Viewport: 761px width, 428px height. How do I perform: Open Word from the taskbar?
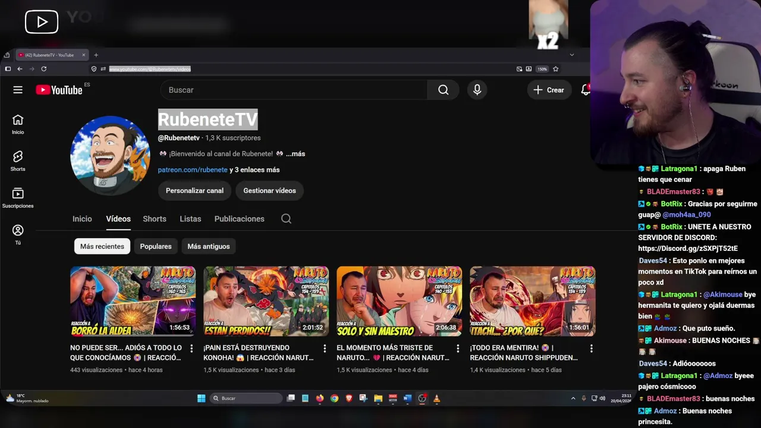coord(407,398)
